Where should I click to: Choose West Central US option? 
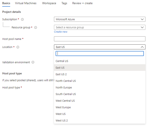(x=100, y=101)
